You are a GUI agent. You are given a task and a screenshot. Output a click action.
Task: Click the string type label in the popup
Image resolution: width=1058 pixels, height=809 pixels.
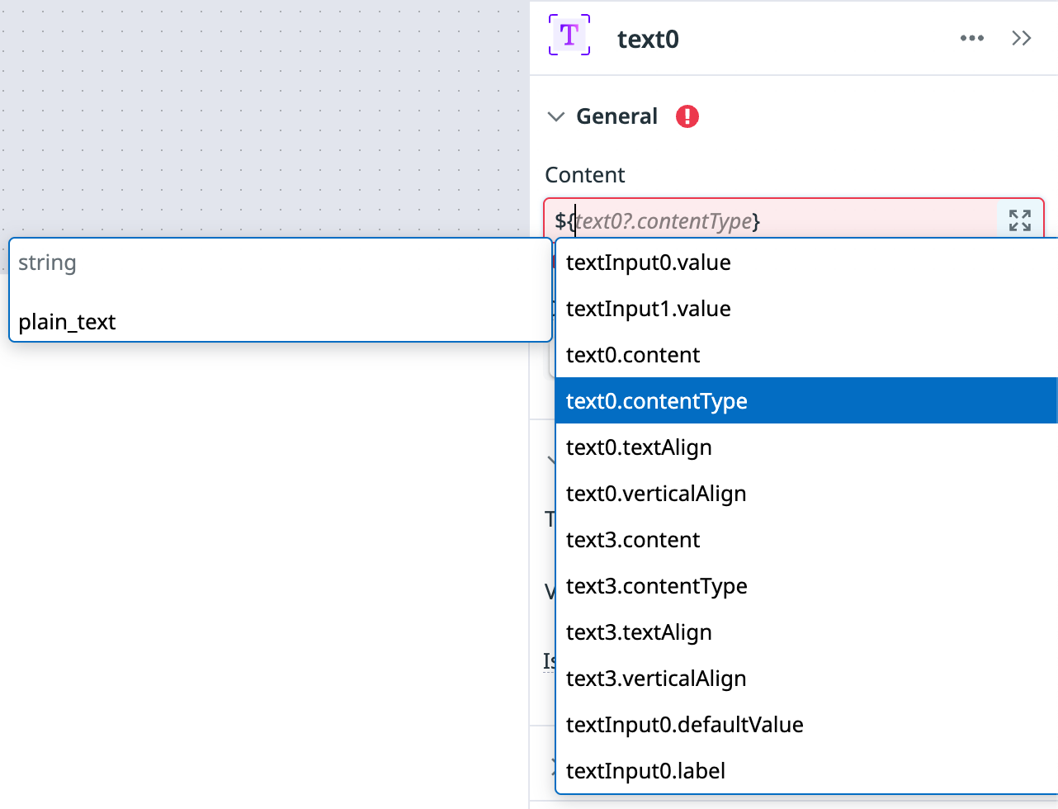coord(47,263)
